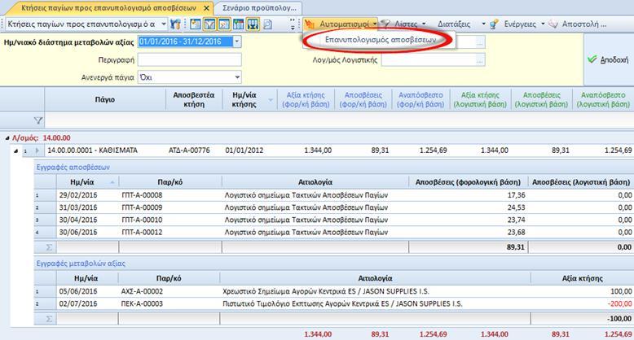Image resolution: width=634 pixels, height=340 pixels.
Task: Open print preview magnifier icon
Action: pyautogui.click(x=267, y=24)
